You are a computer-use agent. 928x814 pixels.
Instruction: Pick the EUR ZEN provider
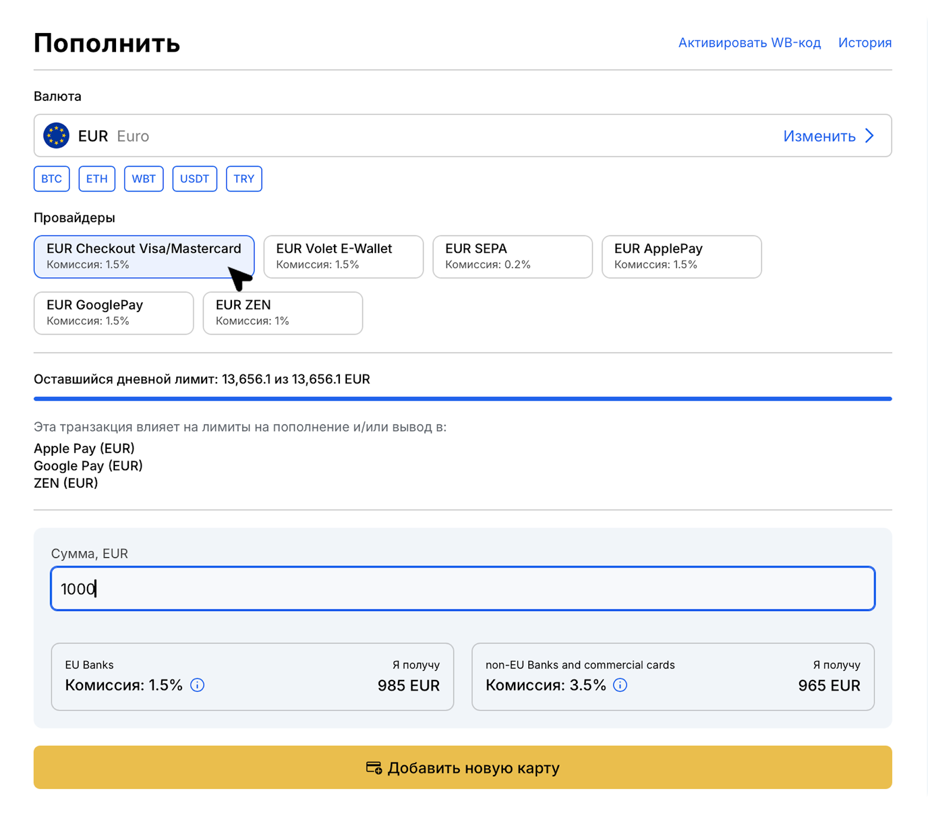tap(282, 313)
